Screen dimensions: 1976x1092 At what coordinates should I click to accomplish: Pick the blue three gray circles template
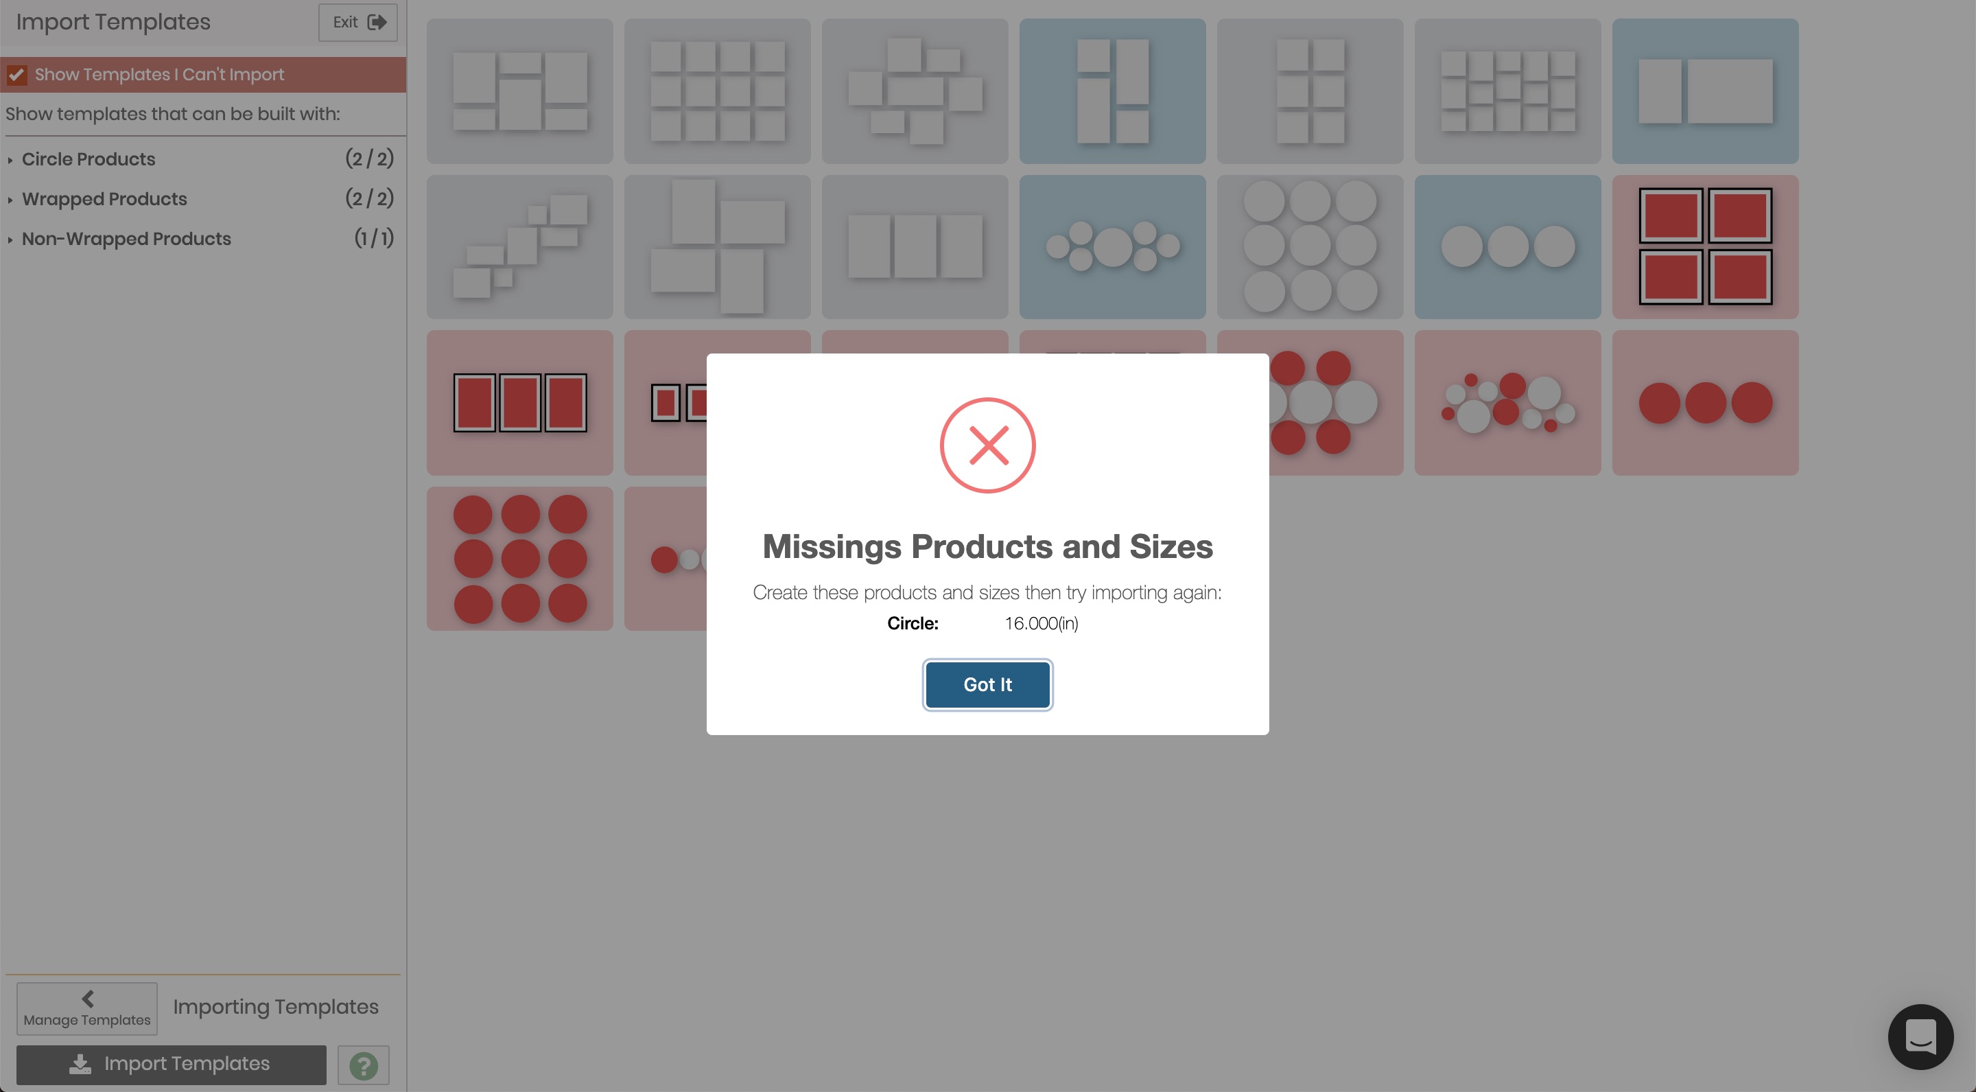pos(1507,247)
